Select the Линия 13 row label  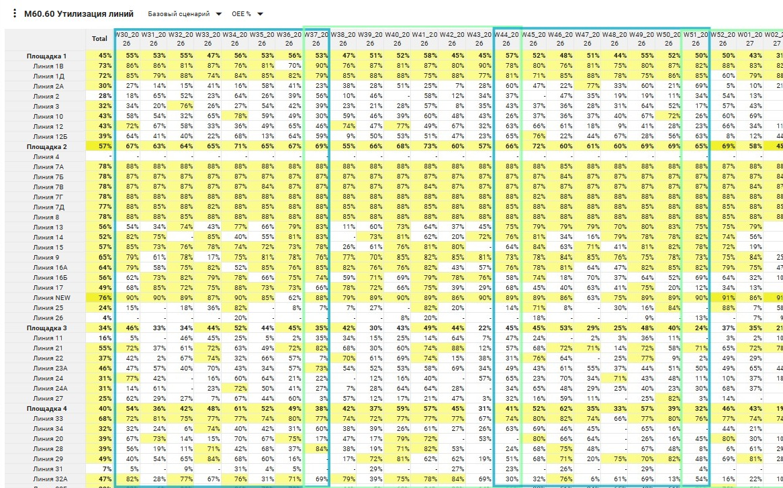click(x=48, y=227)
